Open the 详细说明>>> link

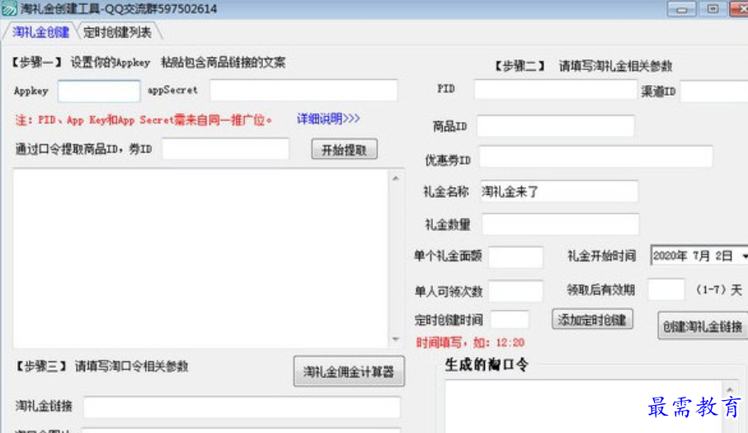point(328,118)
